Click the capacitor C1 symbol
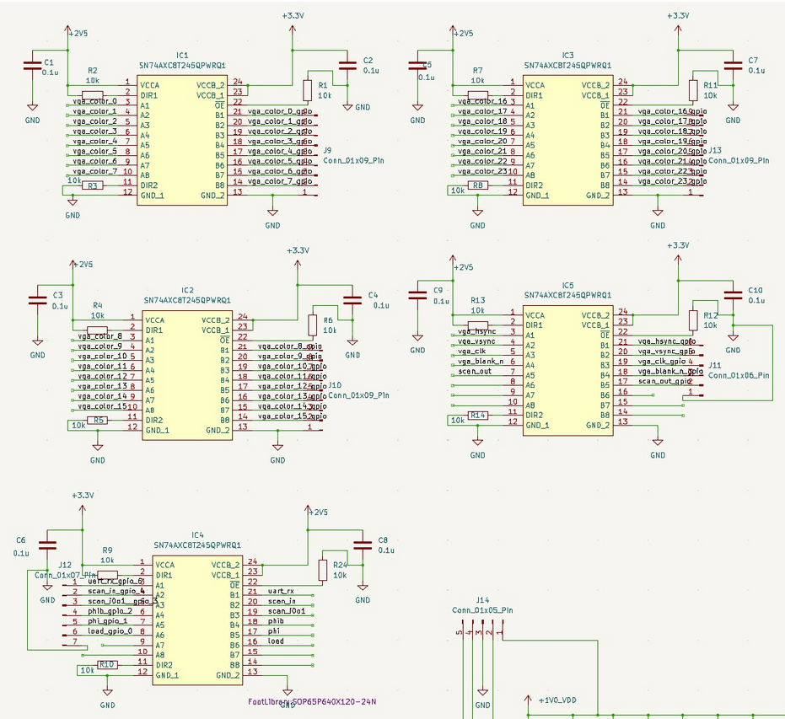This screenshot has width=785, height=719. (31, 63)
